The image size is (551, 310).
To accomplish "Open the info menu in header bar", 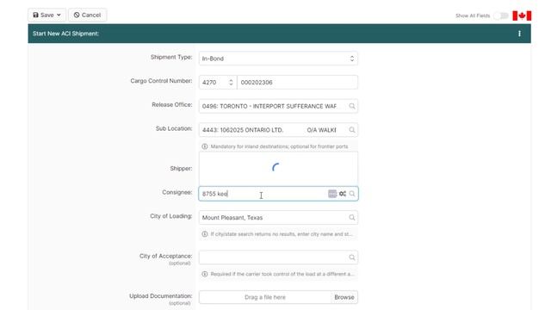I will [x=519, y=34].
